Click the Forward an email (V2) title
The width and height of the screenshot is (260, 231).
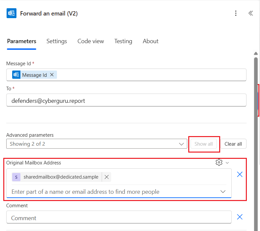[49, 13]
